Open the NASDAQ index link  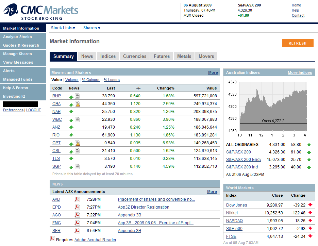pyautogui.click(x=234, y=220)
